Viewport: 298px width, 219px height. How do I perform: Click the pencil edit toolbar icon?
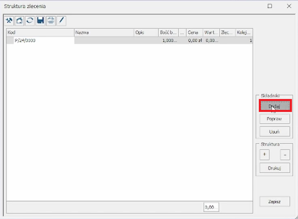tap(61, 21)
